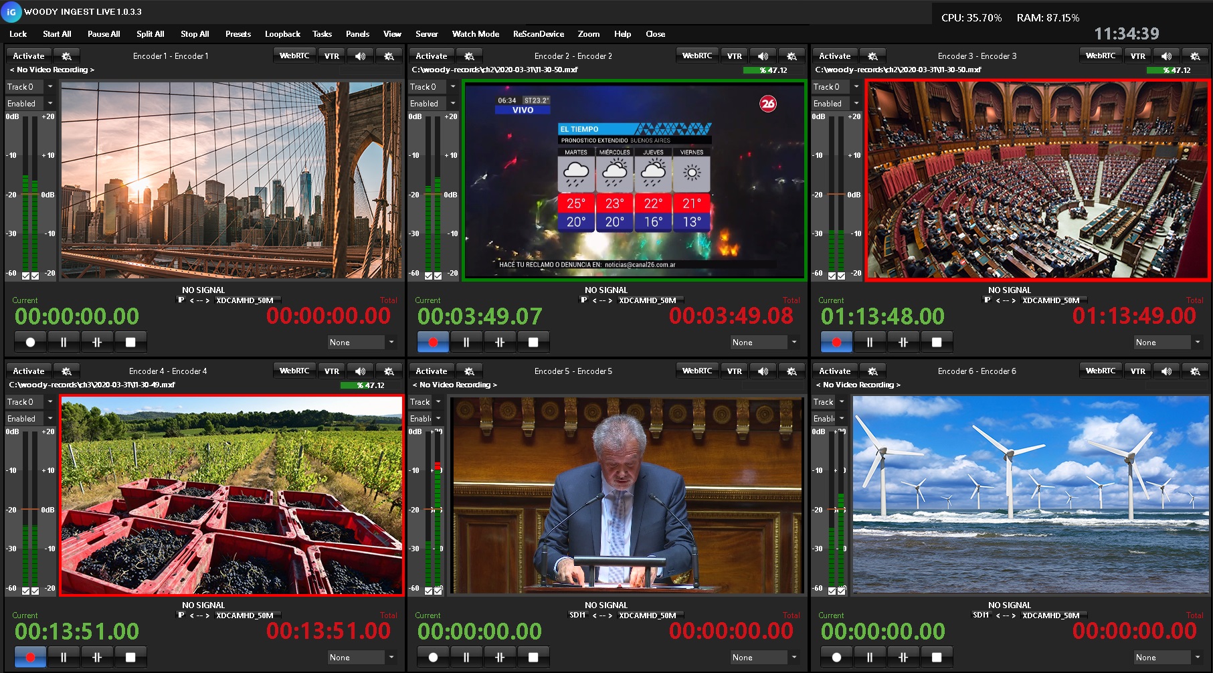Start recording on Encoder 1
Image resolution: width=1213 pixels, height=673 pixels.
pos(30,342)
